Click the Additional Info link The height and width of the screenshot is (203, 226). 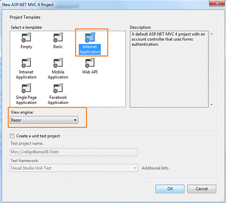(155, 168)
